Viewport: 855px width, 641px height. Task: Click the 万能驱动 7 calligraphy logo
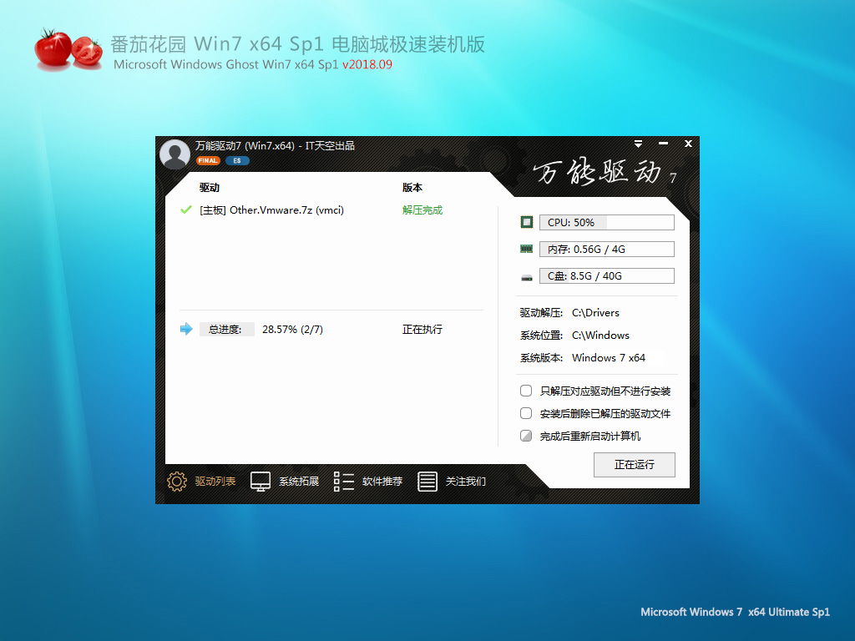605,172
